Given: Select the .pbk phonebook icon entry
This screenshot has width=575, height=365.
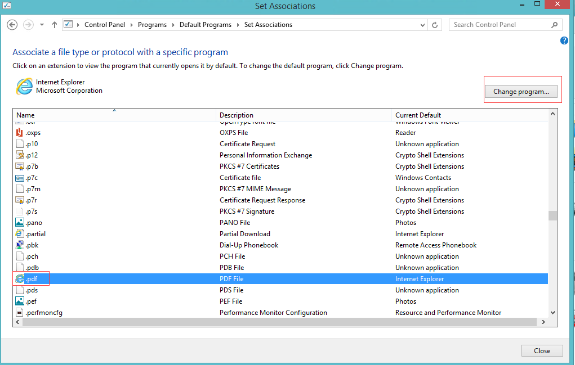Looking at the screenshot, I should pyautogui.click(x=20, y=245).
